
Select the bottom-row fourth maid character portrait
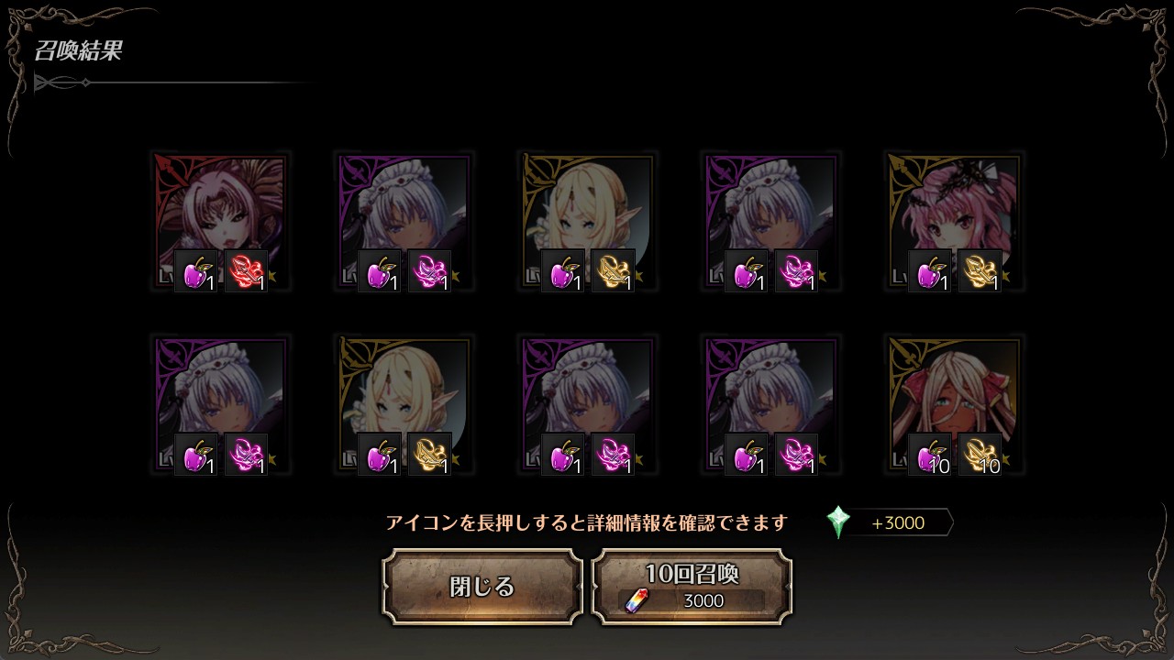pyautogui.click(x=770, y=405)
